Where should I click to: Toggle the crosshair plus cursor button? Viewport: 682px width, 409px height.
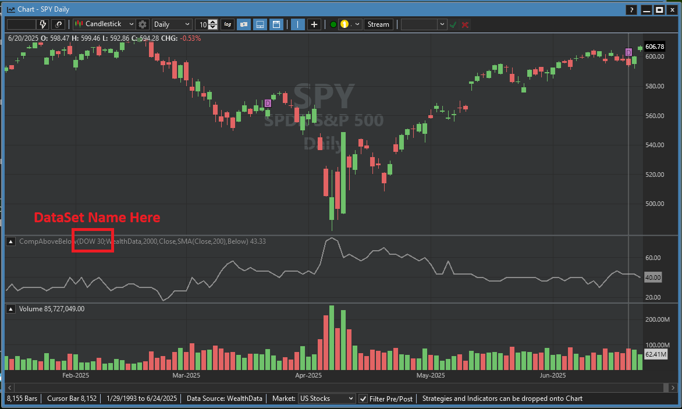314,24
